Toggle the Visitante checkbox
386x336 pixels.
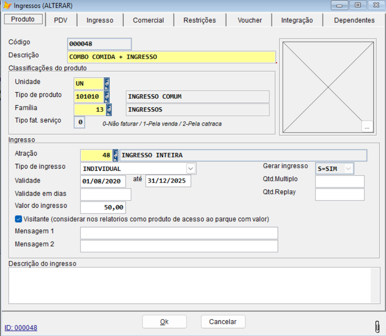point(18,219)
